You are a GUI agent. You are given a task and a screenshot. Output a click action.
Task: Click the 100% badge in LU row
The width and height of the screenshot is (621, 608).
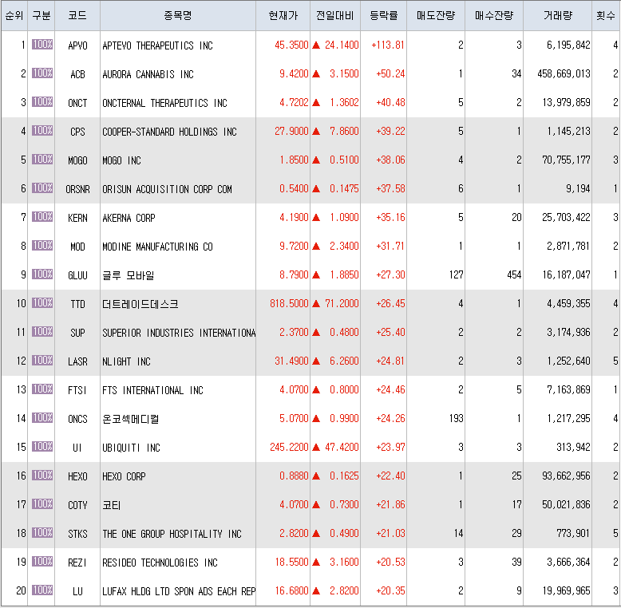tap(42, 590)
